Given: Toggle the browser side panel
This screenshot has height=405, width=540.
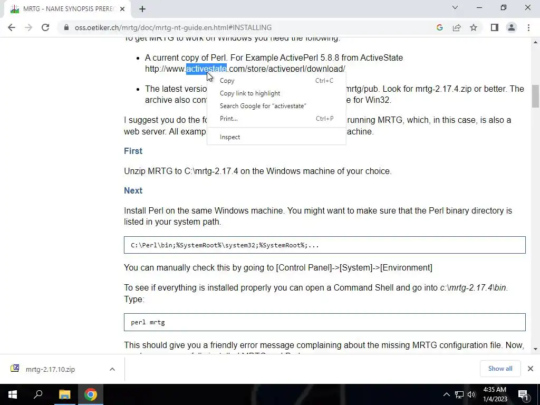Looking at the screenshot, I should coord(495,27).
